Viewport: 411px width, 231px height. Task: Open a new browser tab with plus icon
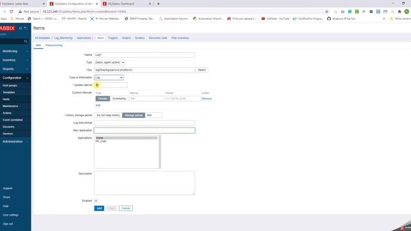tap(159, 4)
